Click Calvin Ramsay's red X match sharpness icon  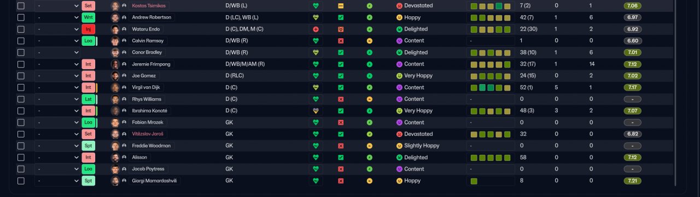coord(341,41)
